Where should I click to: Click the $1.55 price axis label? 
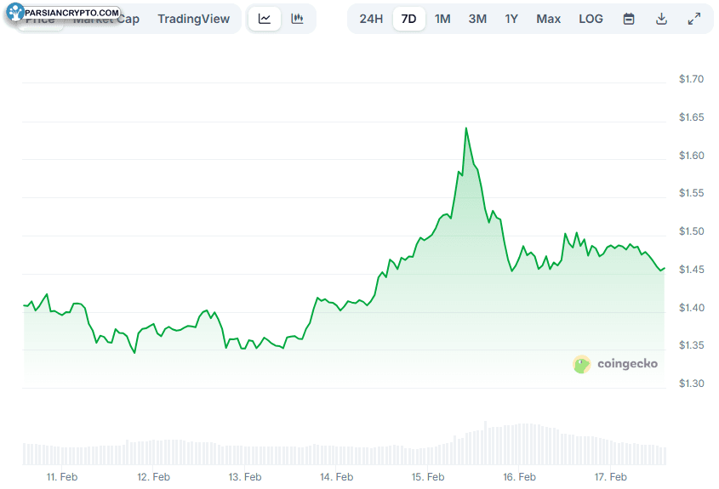coord(691,193)
